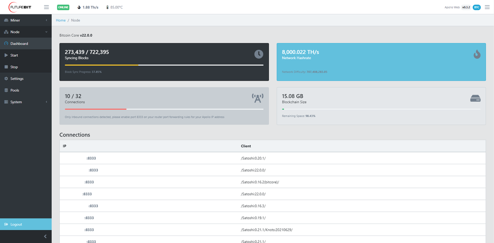Go to Home breadcrumb link

tap(61, 20)
